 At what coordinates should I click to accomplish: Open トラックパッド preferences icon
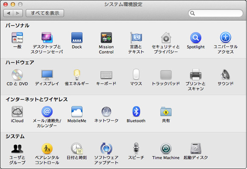pos(166,75)
